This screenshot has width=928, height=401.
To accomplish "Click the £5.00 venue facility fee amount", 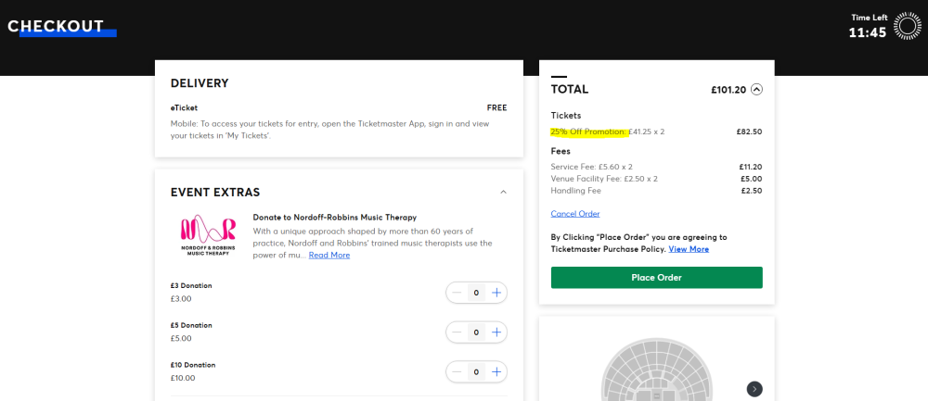I will pos(751,179).
